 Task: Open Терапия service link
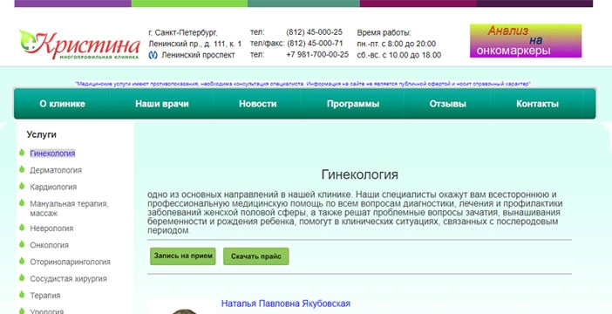coord(44,296)
